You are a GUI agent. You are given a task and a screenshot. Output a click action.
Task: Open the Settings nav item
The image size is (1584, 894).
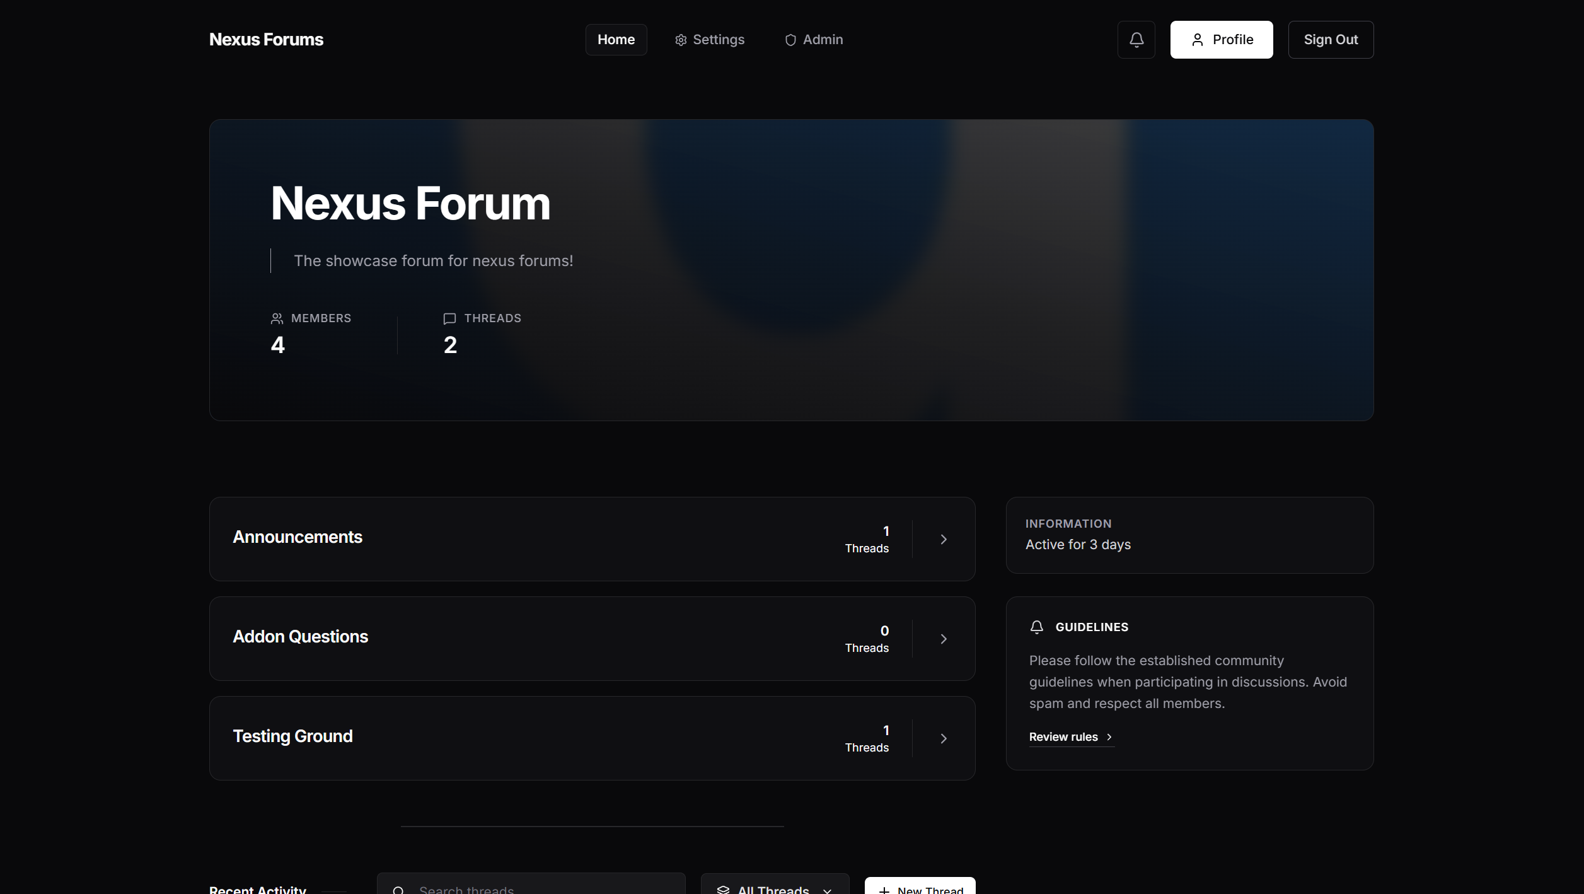pyautogui.click(x=709, y=40)
